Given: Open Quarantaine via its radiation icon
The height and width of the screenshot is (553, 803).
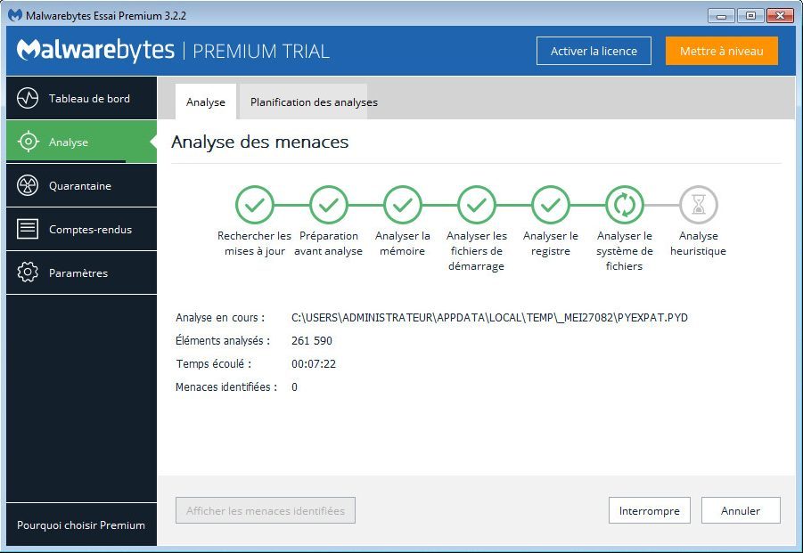Looking at the screenshot, I should tap(28, 185).
